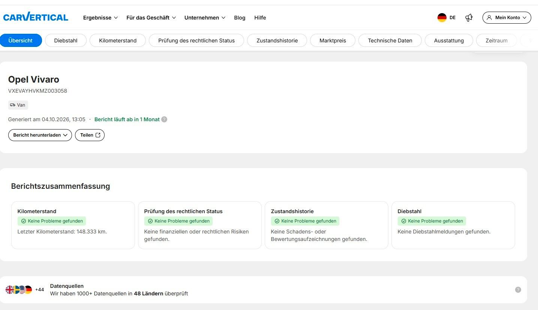Click the +44 more countries label

[x=39, y=290]
